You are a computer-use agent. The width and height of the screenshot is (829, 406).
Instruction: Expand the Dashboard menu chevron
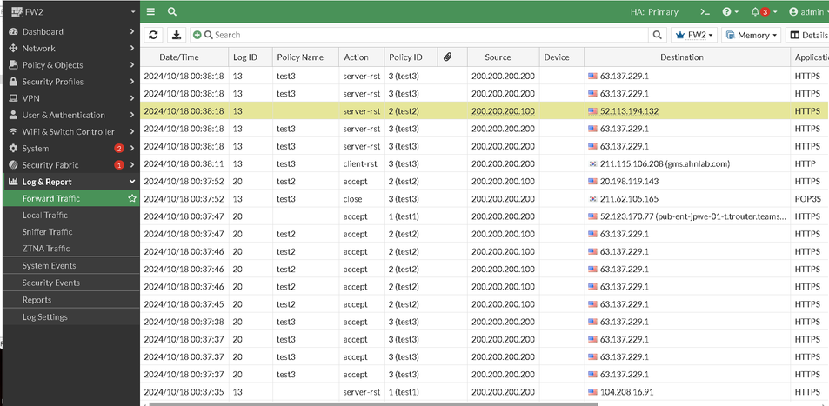(x=131, y=31)
